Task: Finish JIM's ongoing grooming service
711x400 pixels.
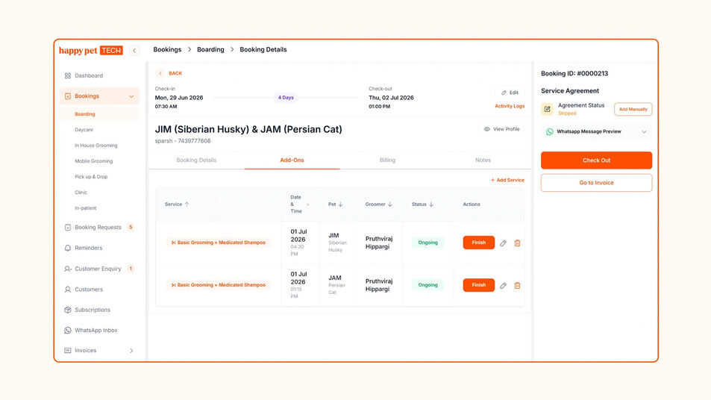Action: (x=478, y=243)
